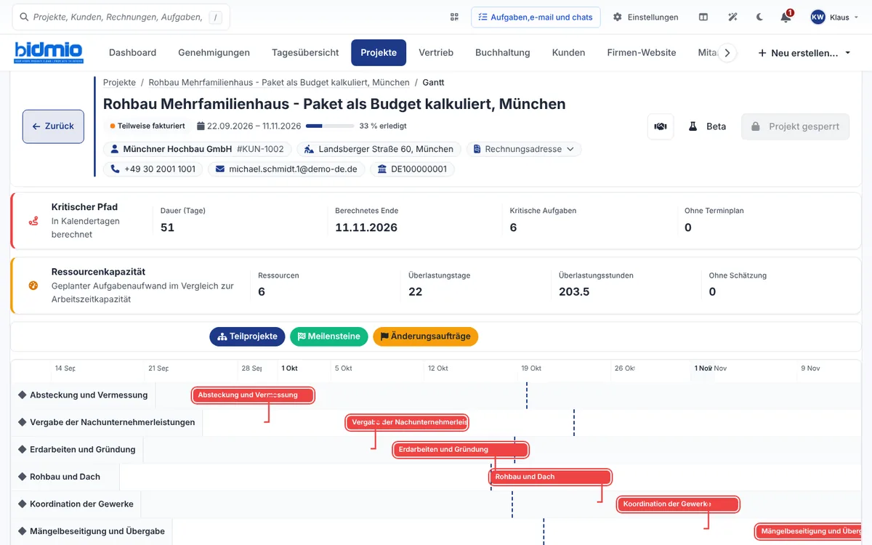Open Firmen-Website tab
This screenshot has width=872, height=545.
click(x=642, y=52)
